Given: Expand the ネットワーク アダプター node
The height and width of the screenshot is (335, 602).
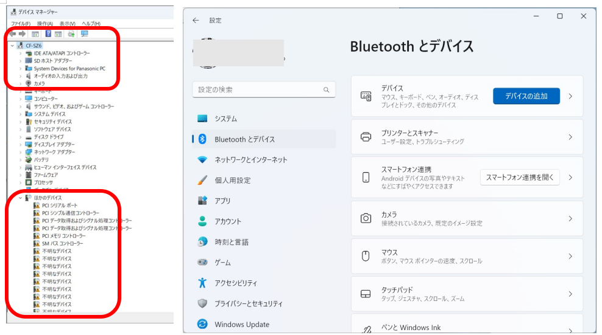Looking at the screenshot, I should pos(20,152).
